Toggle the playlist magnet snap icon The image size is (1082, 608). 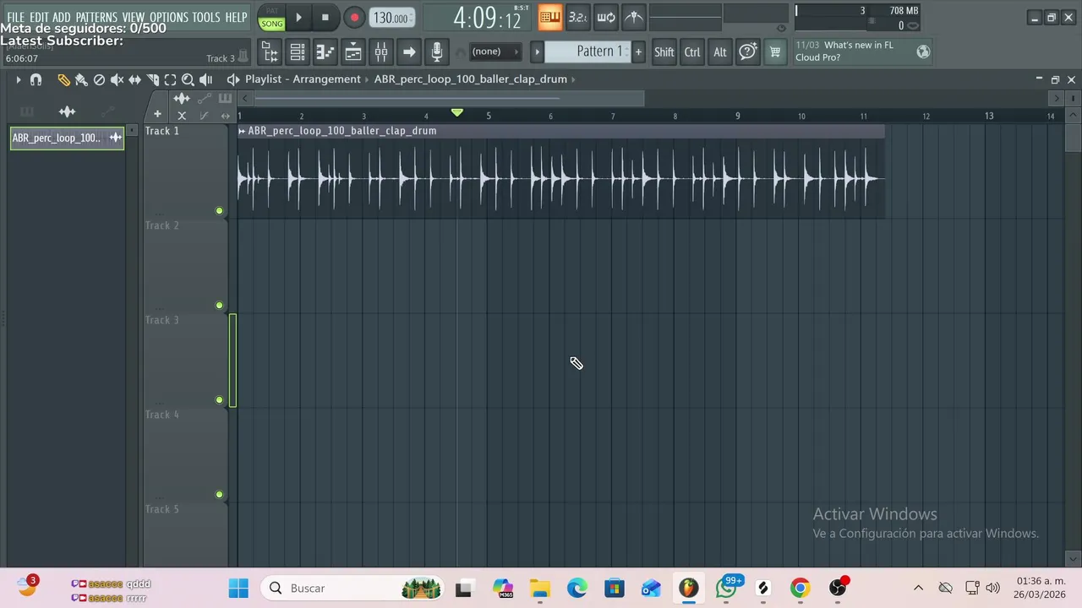click(36, 79)
